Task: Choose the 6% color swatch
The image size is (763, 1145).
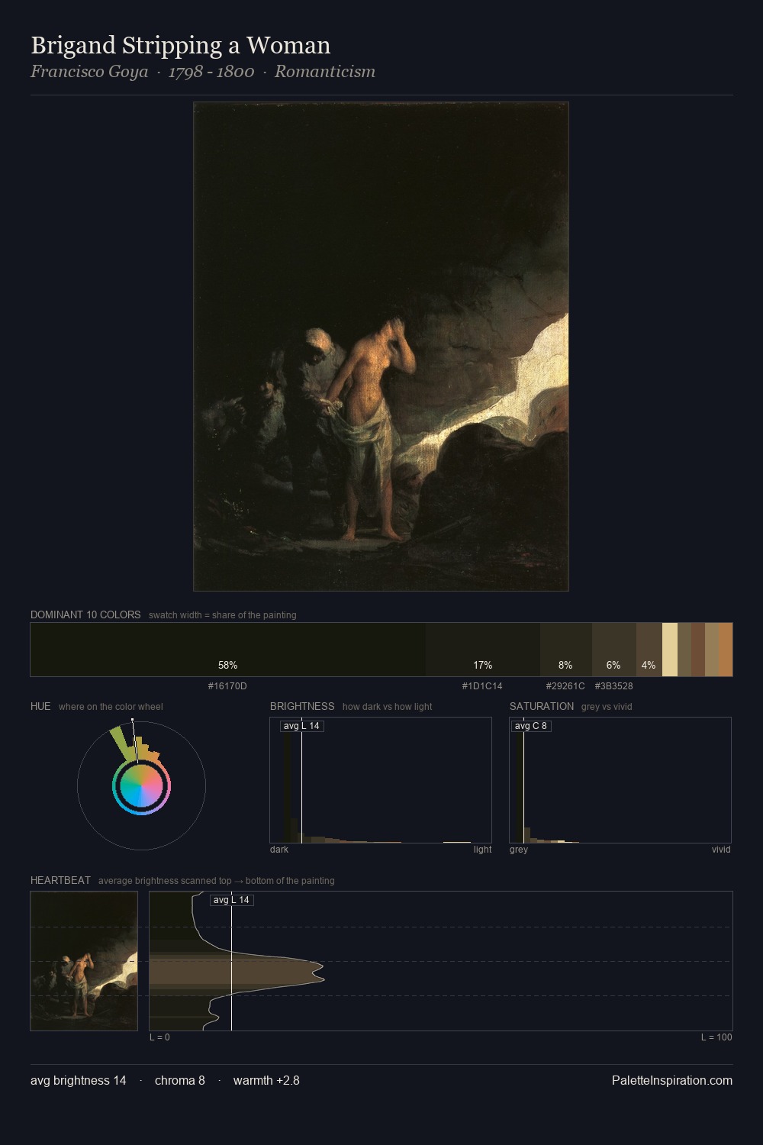Action: click(614, 650)
